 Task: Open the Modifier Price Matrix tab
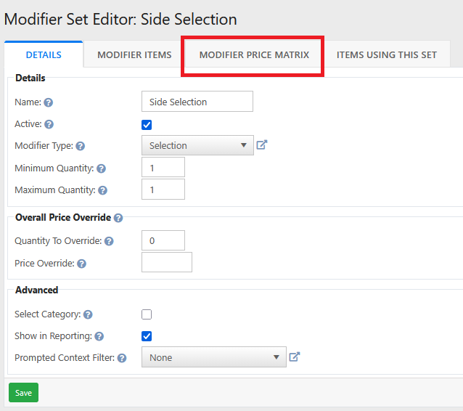pyautogui.click(x=254, y=54)
